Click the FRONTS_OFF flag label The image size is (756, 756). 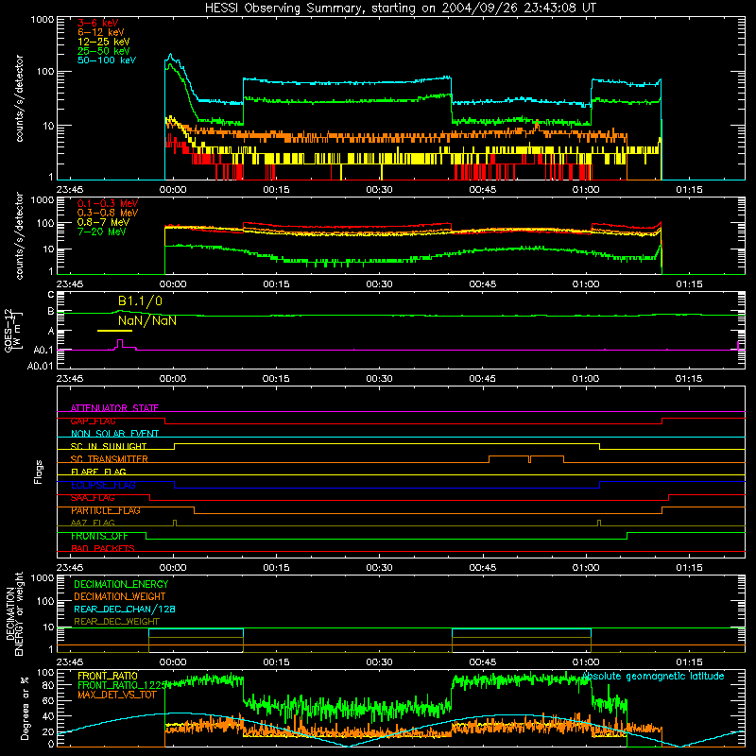pos(100,536)
